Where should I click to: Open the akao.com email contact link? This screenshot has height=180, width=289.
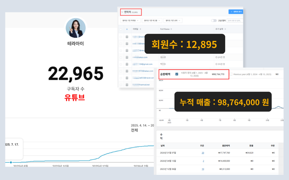click(x=140, y=57)
